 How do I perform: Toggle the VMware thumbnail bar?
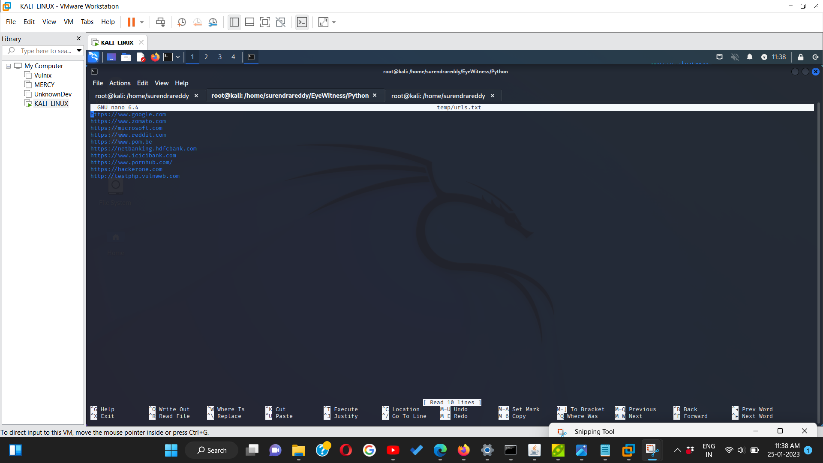[249, 22]
